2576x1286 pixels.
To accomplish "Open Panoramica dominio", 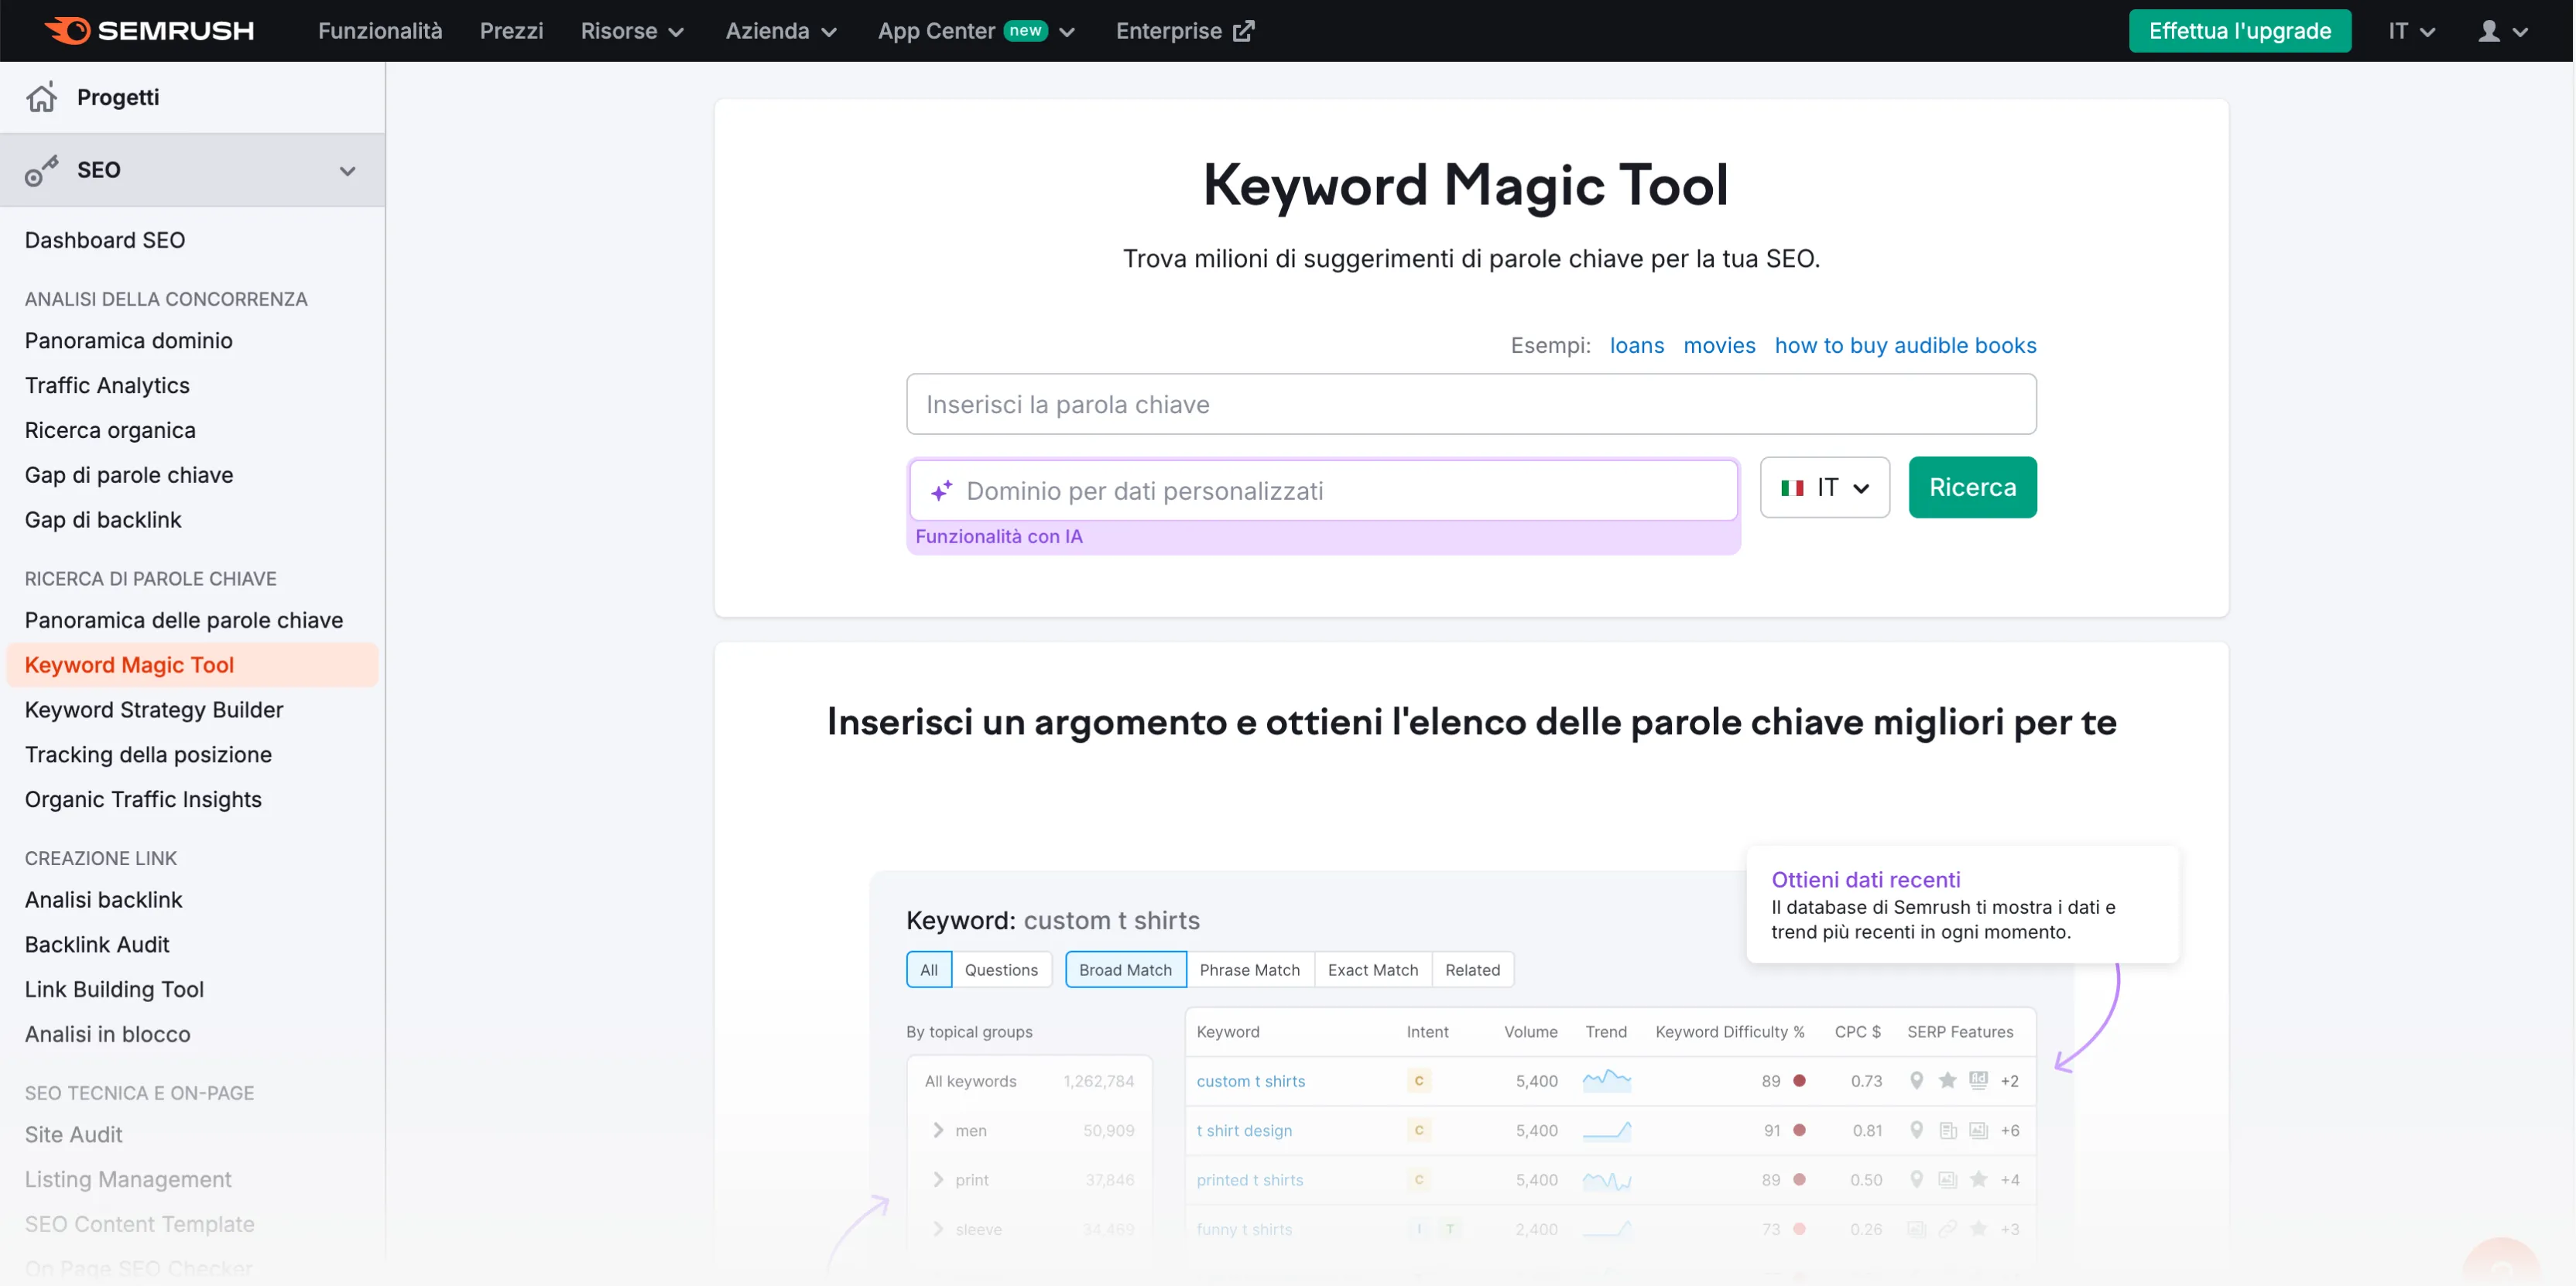I will [x=128, y=341].
